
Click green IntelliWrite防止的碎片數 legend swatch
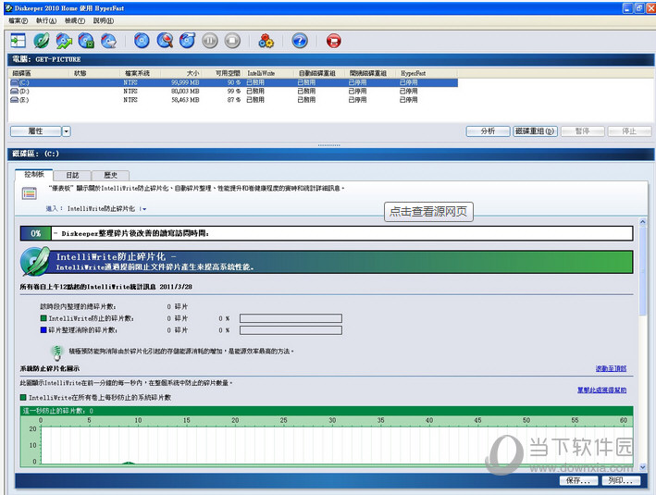coord(43,318)
